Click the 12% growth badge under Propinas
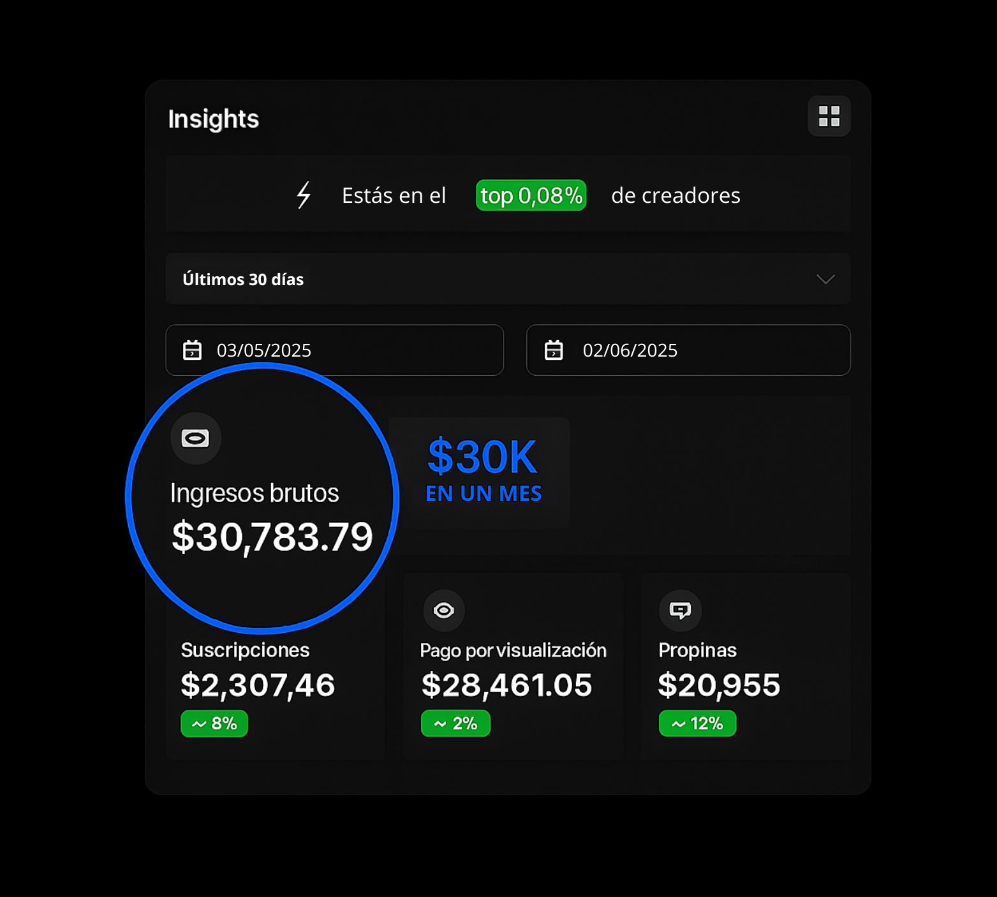The width and height of the screenshot is (997, 897). pyautogui.click(x=697, y=723)
